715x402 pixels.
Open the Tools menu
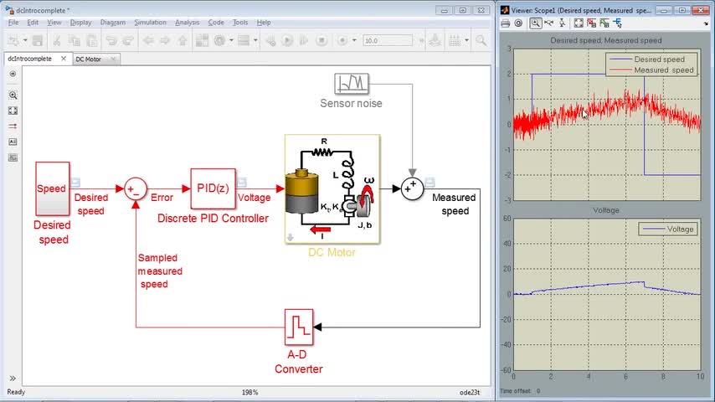click(x=240, y=23)
